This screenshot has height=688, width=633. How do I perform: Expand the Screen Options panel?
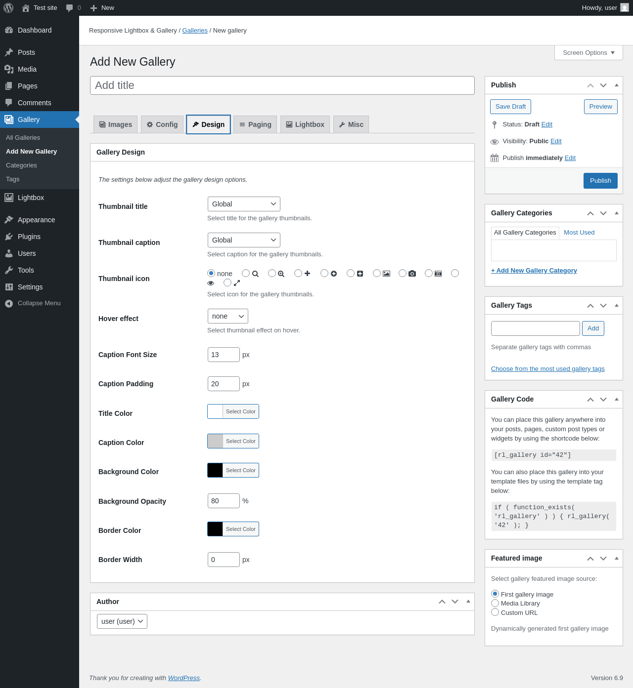point(588,53)
